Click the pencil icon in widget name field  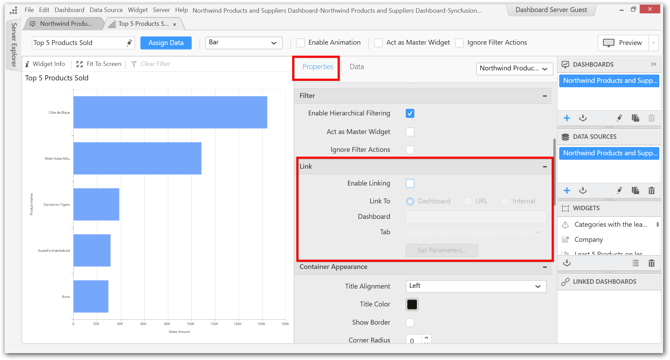[x=129, y=43]
